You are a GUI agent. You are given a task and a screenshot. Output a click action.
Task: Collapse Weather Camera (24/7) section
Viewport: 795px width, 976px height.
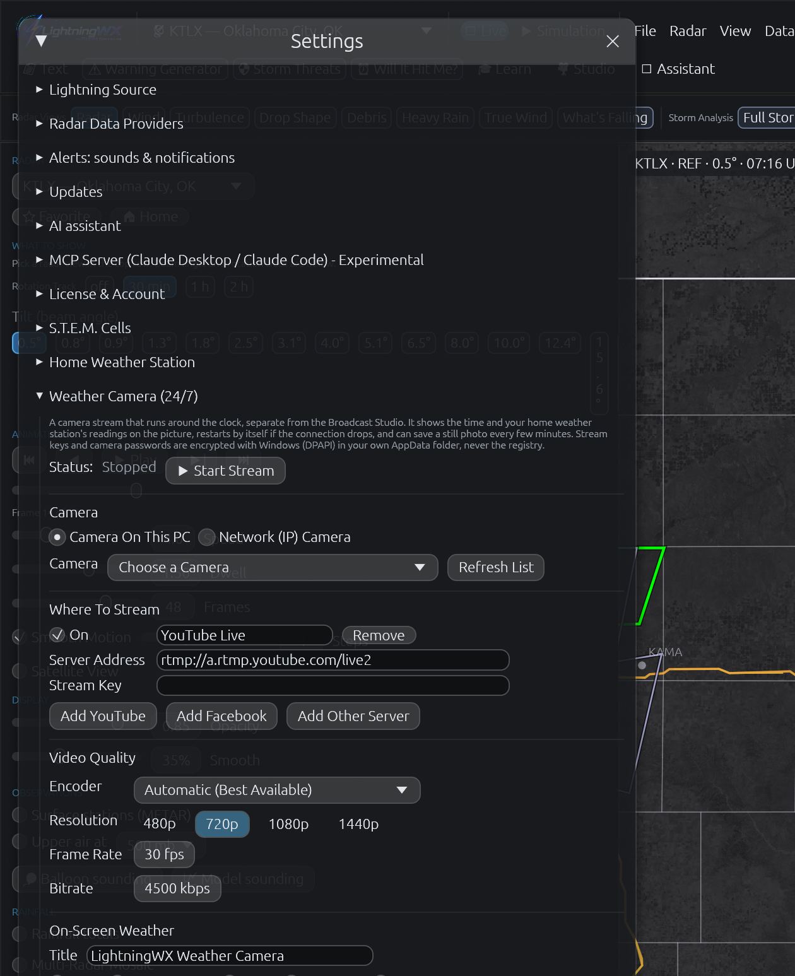tap(117, 396)
